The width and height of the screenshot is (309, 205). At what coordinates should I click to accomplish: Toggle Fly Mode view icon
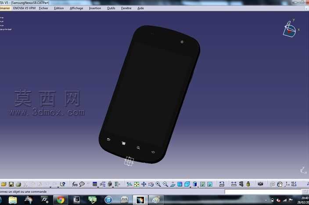tap(129, 184)
